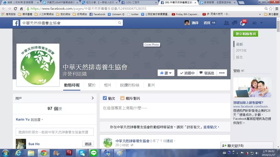The image size is (280, 157).
Task: Select the 相片/影片 composer tab
Action: point(130,98)
